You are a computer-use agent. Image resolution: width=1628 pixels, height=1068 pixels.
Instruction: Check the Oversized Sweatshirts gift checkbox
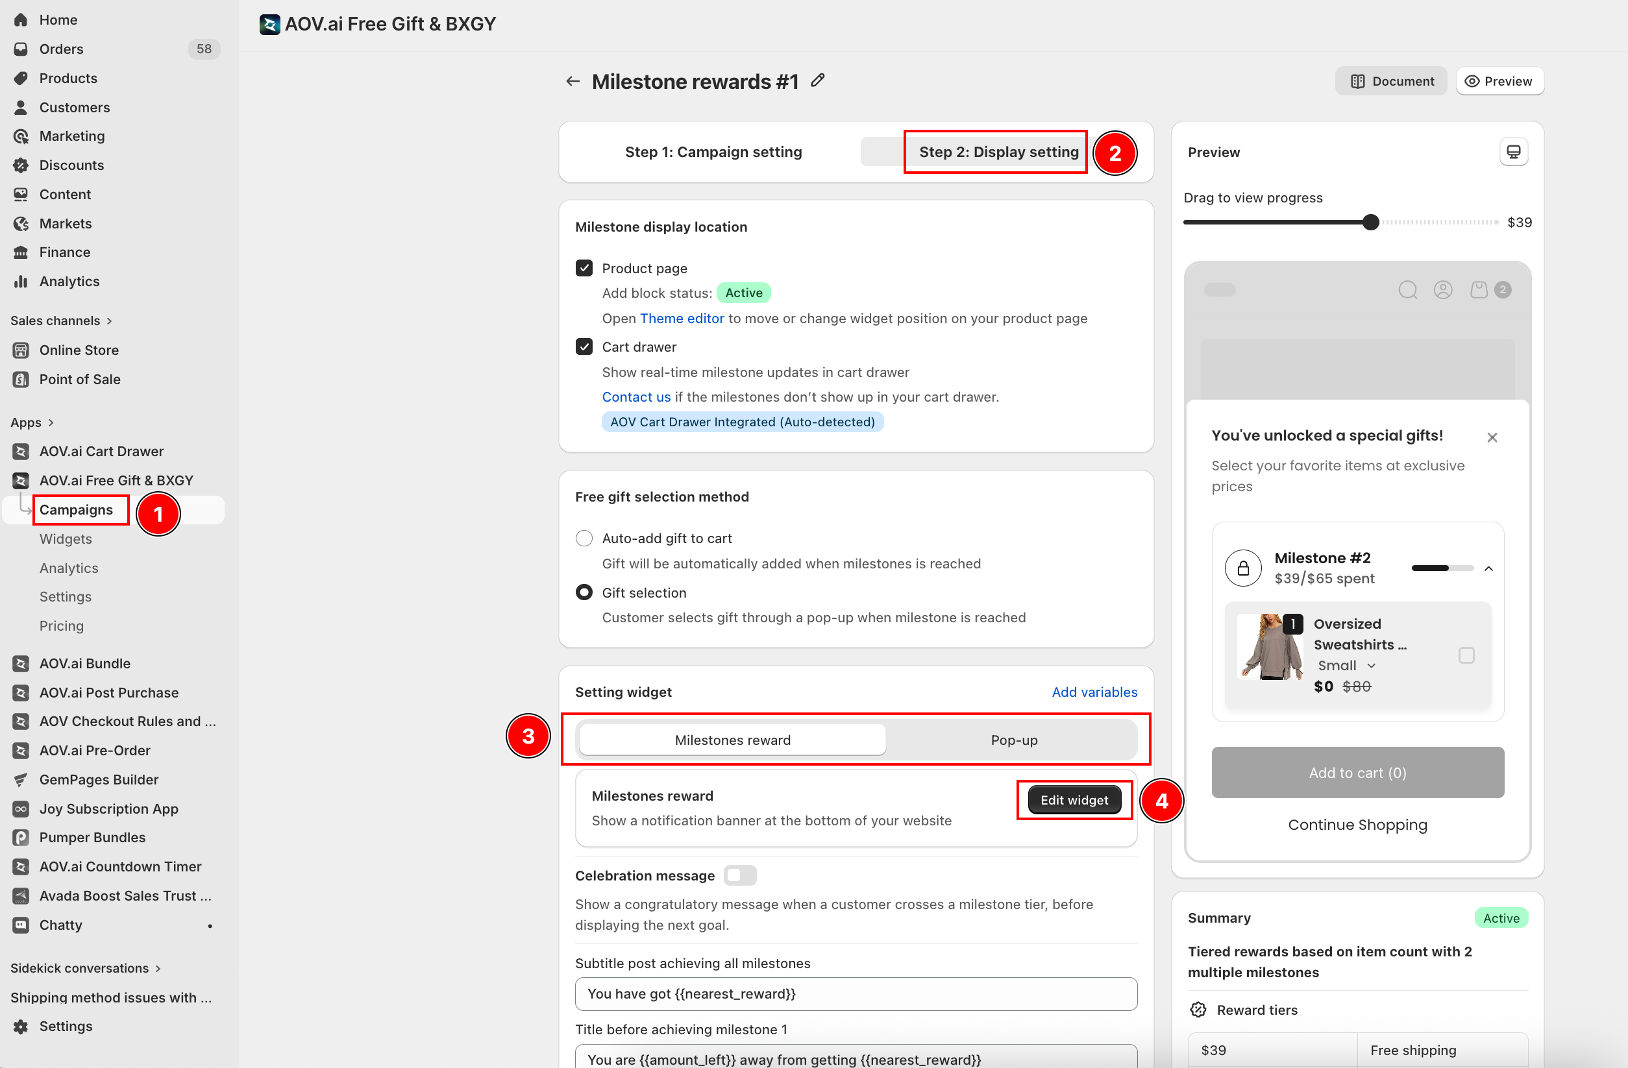(1466, 655)
